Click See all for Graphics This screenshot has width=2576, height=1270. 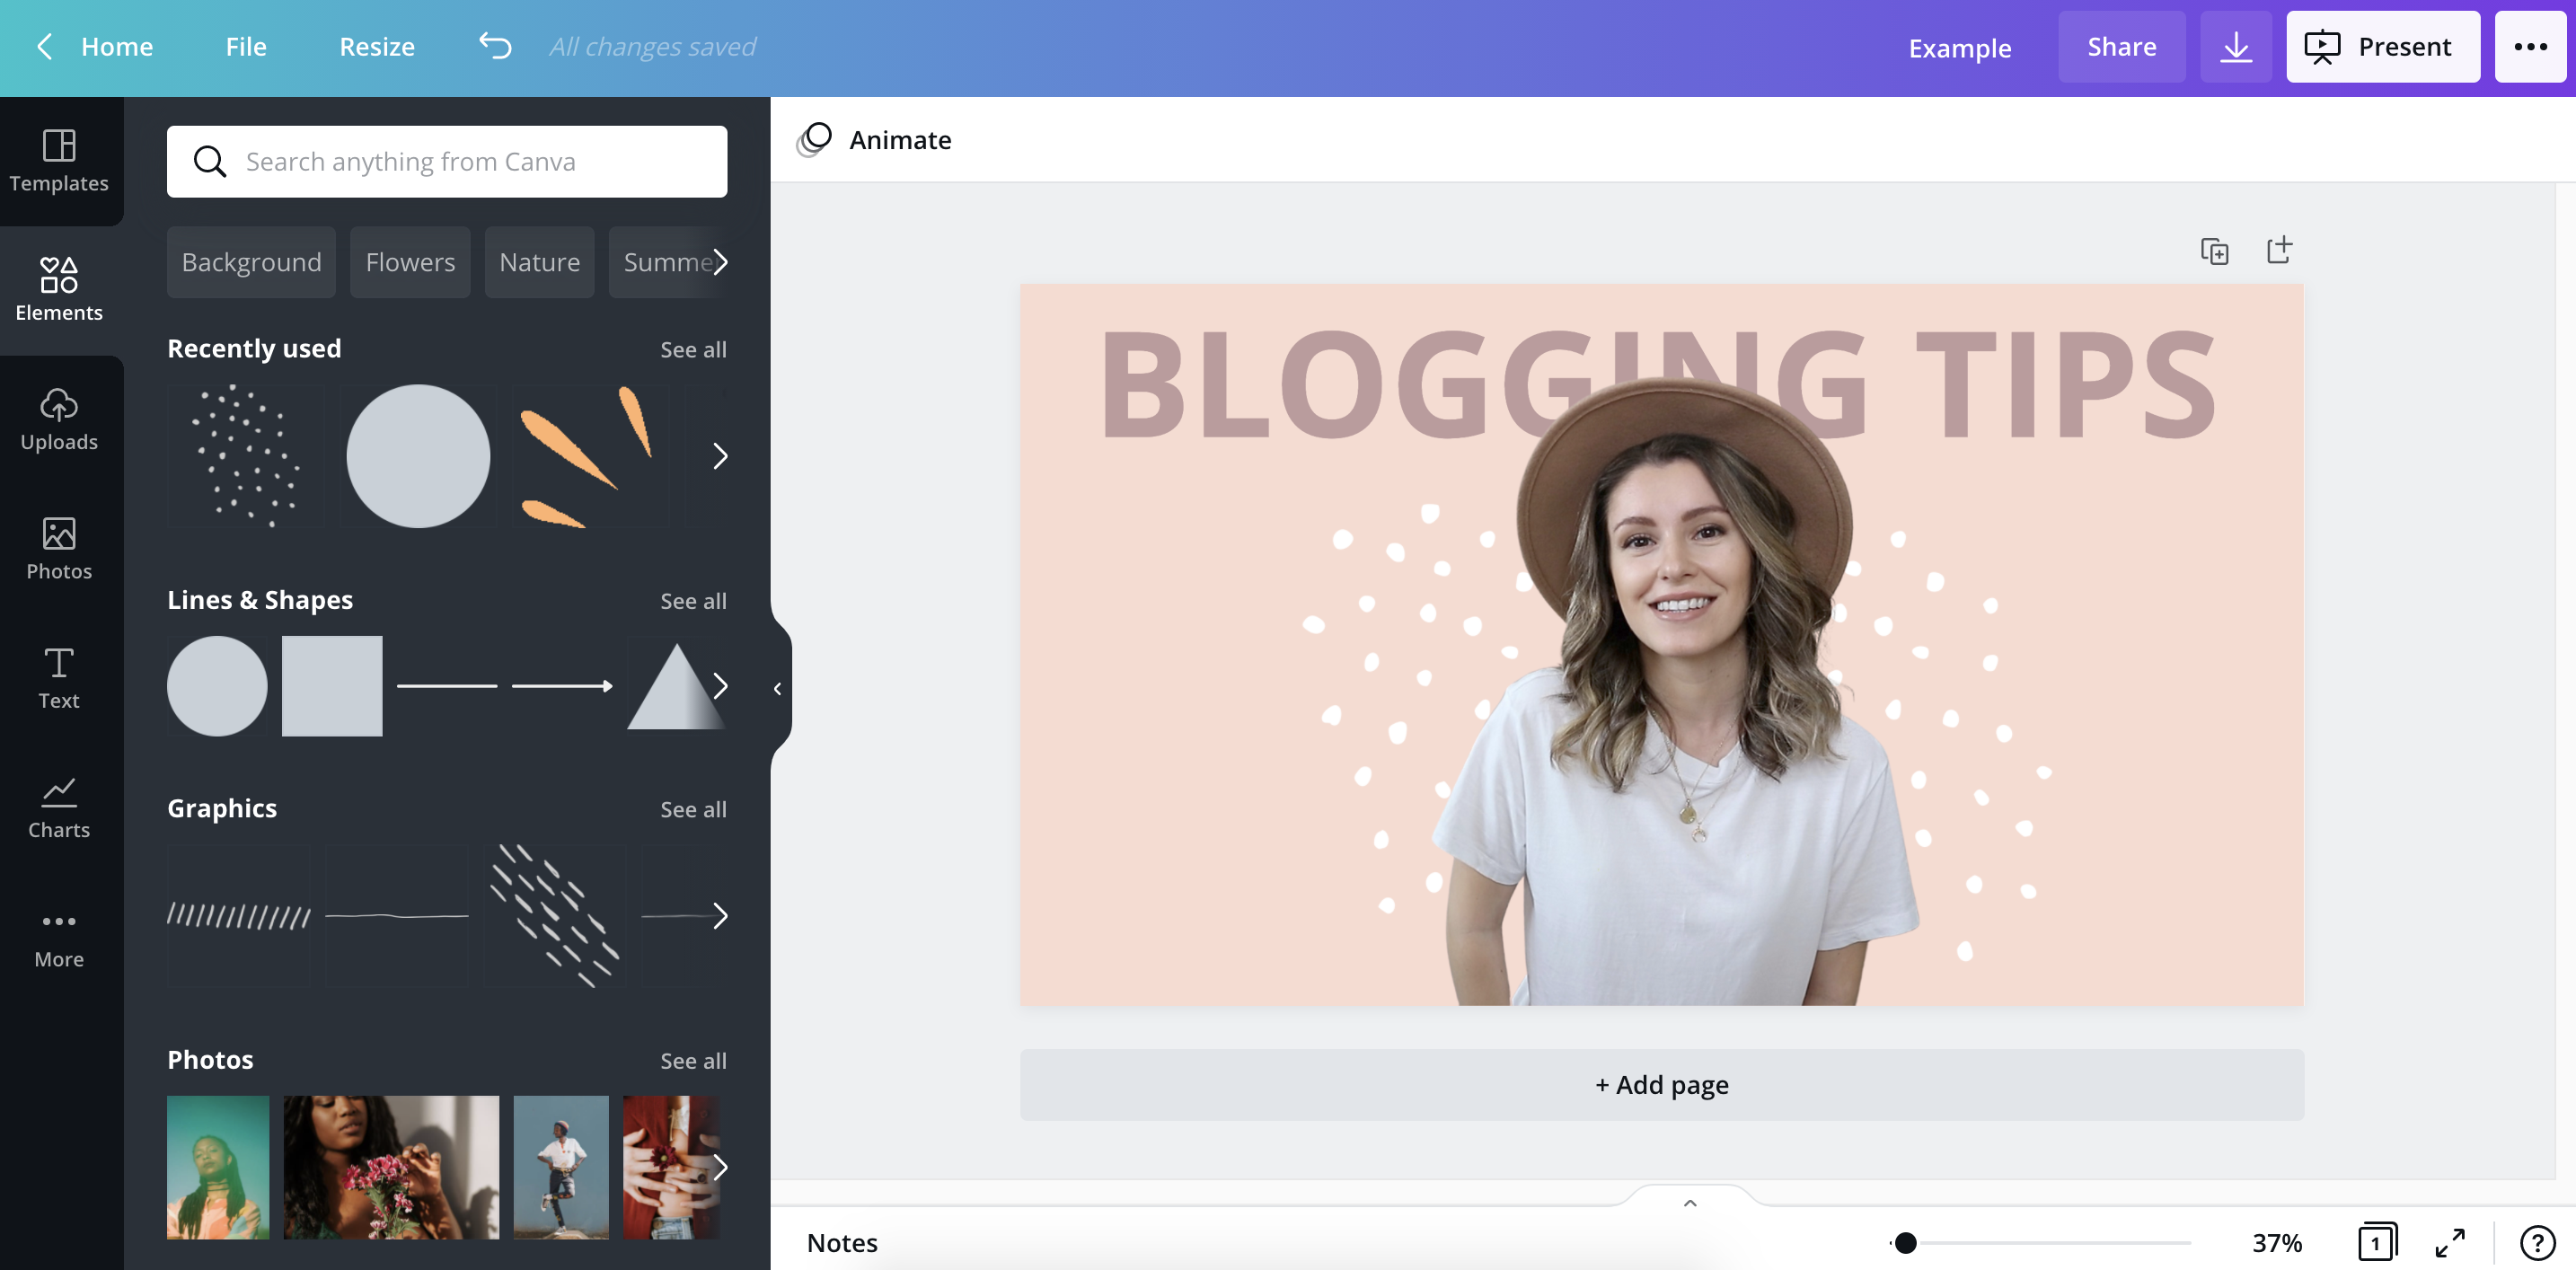[693, 809]
